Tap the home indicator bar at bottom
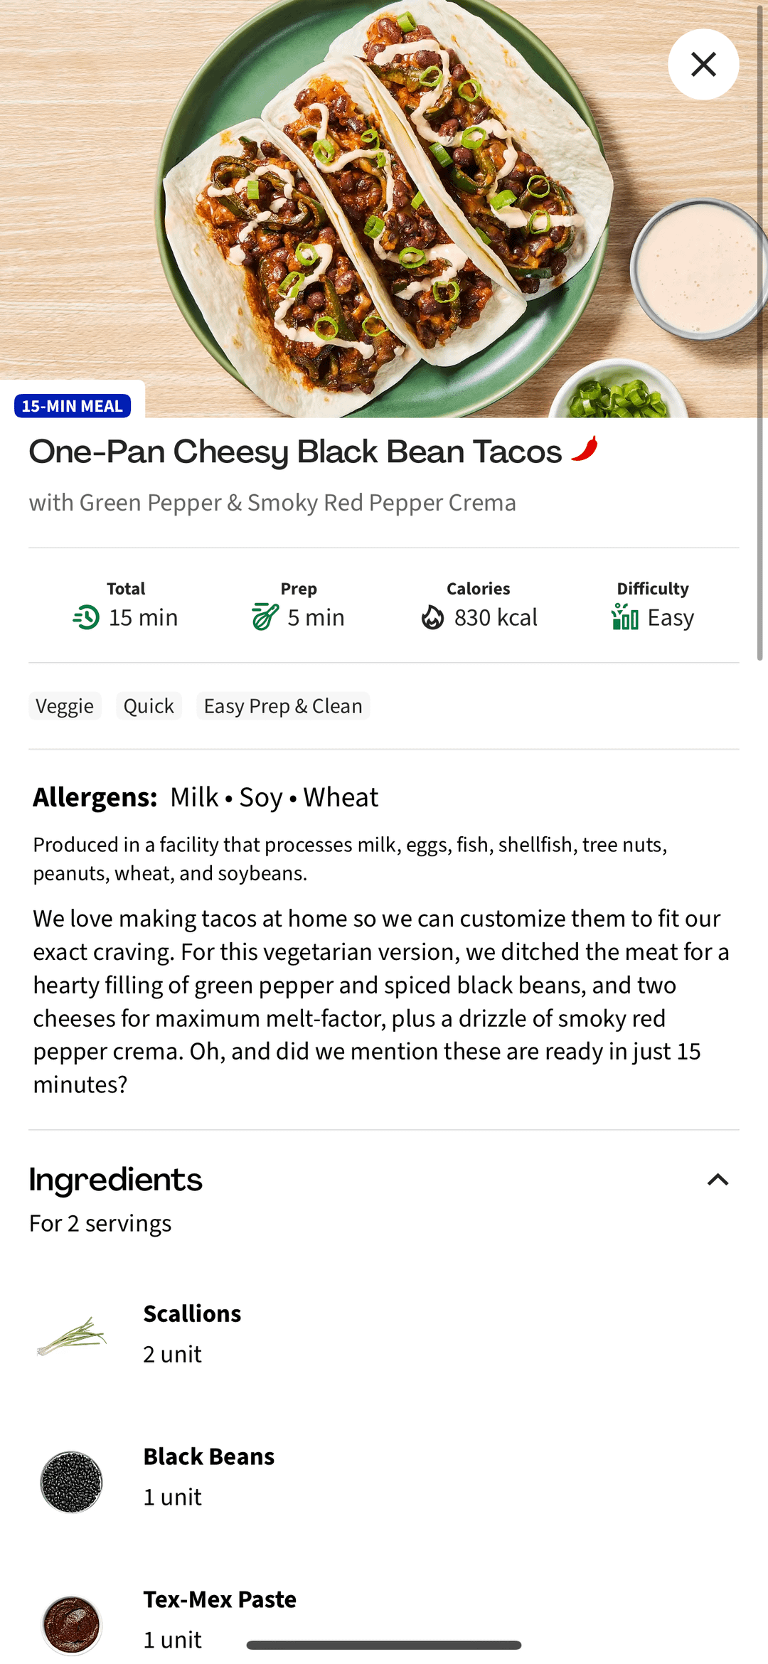The height and width of the screenshot is (1664, 768). [x=384, y=1645]
